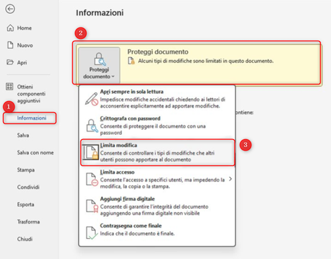331x259 pixels.
Task: Expand the Limita accesso submenu arrow
Action: coord(231,179)
